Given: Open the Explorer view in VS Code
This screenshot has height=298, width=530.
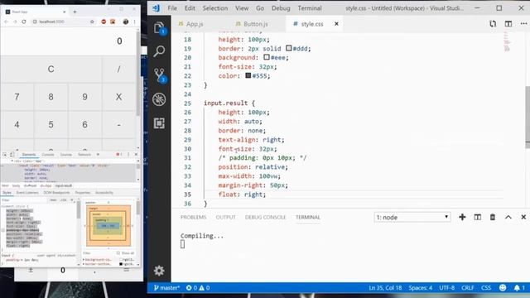Looking at the screenshot, I should tap(159, 27).
